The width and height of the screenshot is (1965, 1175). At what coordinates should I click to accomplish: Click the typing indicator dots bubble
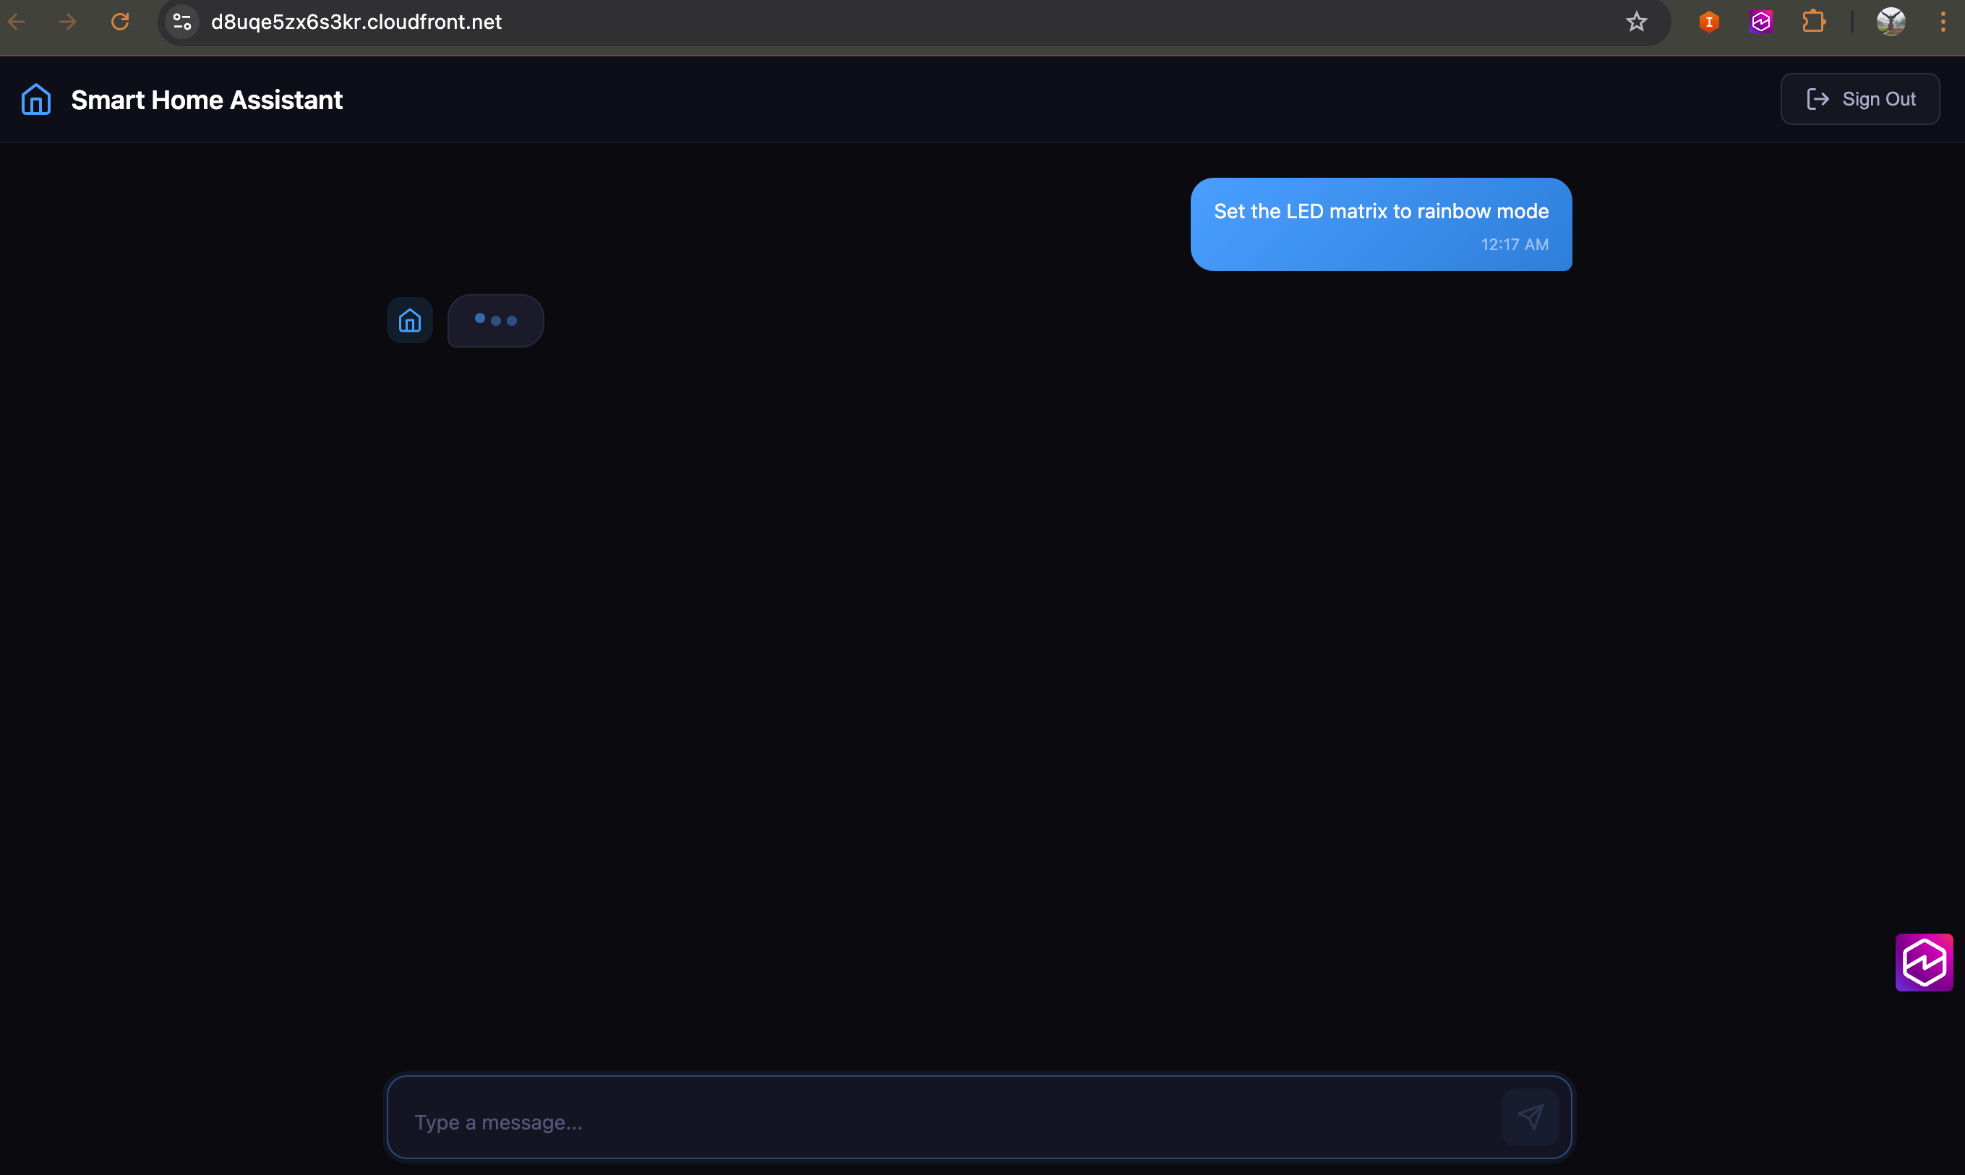[496, 321]
